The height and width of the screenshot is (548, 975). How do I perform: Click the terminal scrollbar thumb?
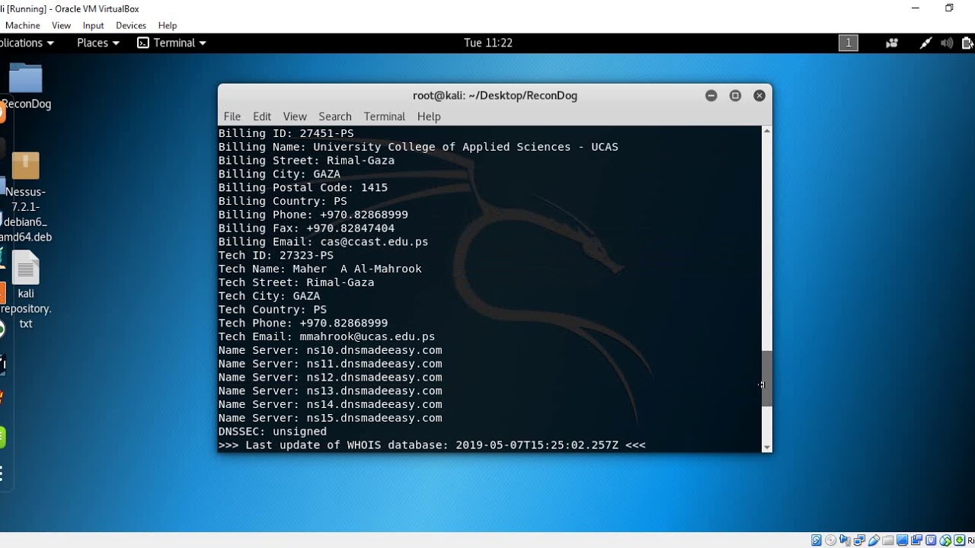point(767,379)
